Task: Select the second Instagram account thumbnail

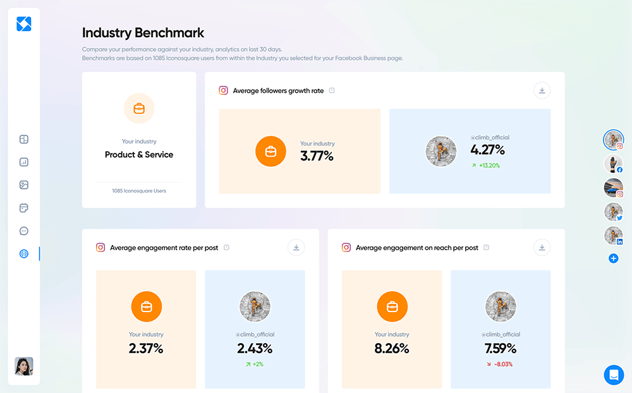Action: click(x=614, y=188)
